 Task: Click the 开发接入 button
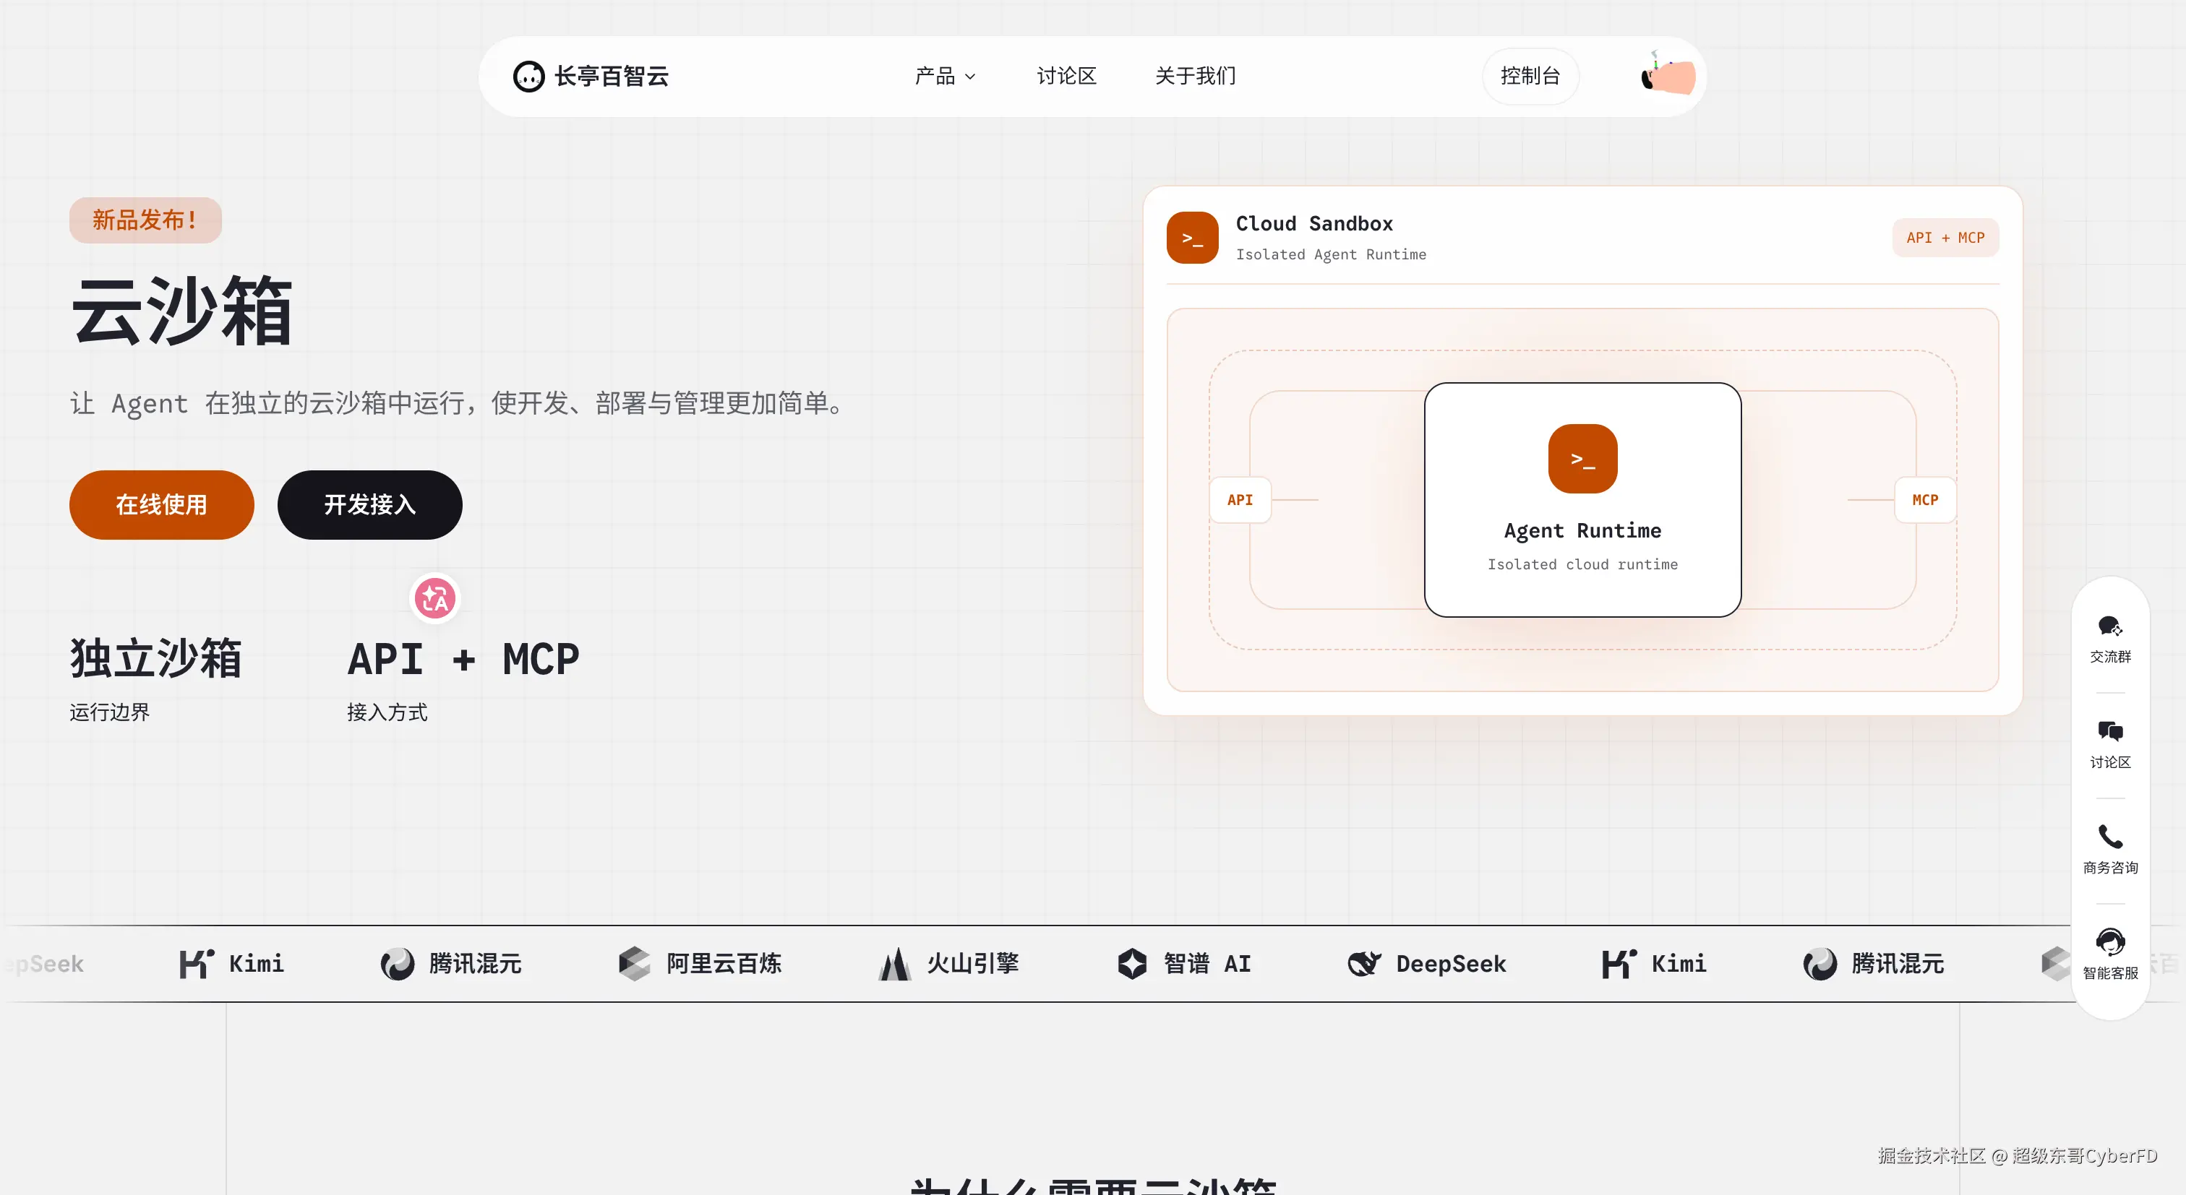point(369,504)
